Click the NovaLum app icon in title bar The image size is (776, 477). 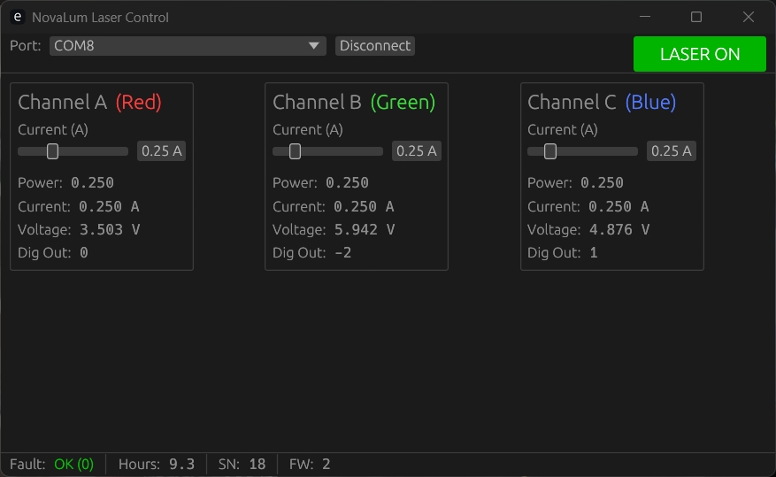tap(17, 17)
